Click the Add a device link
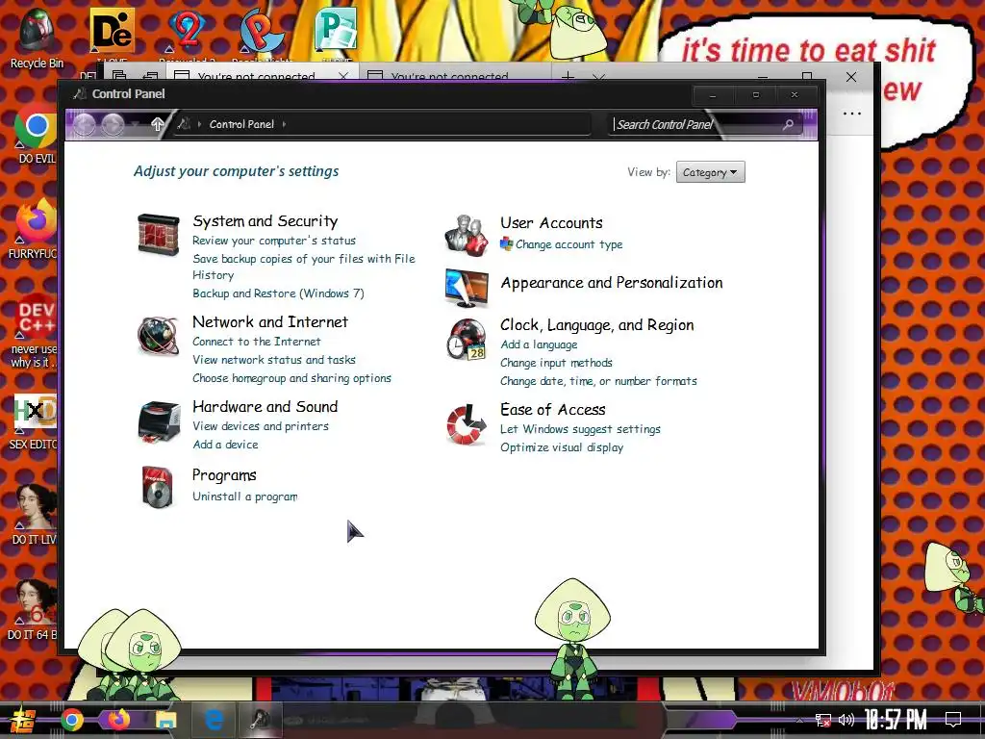This screenshot has height=739, width=985. click(x=225, y=445)
